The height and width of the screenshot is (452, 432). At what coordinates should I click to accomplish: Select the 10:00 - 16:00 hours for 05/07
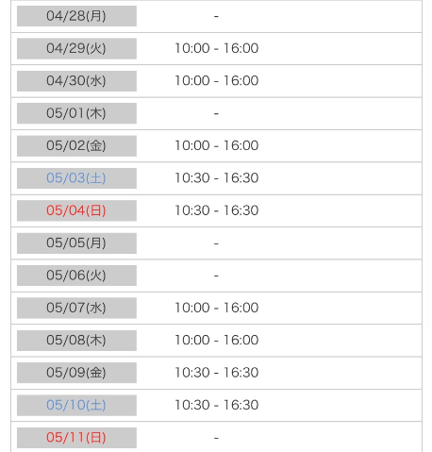click(x=217, y=308)
